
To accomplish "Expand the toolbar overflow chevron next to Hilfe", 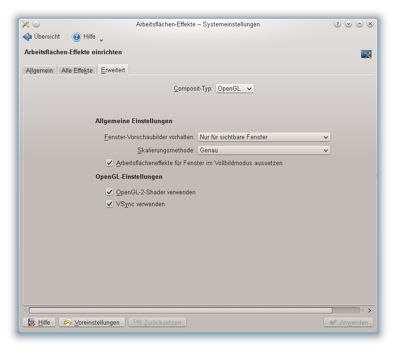I will [x=101, y=41].
